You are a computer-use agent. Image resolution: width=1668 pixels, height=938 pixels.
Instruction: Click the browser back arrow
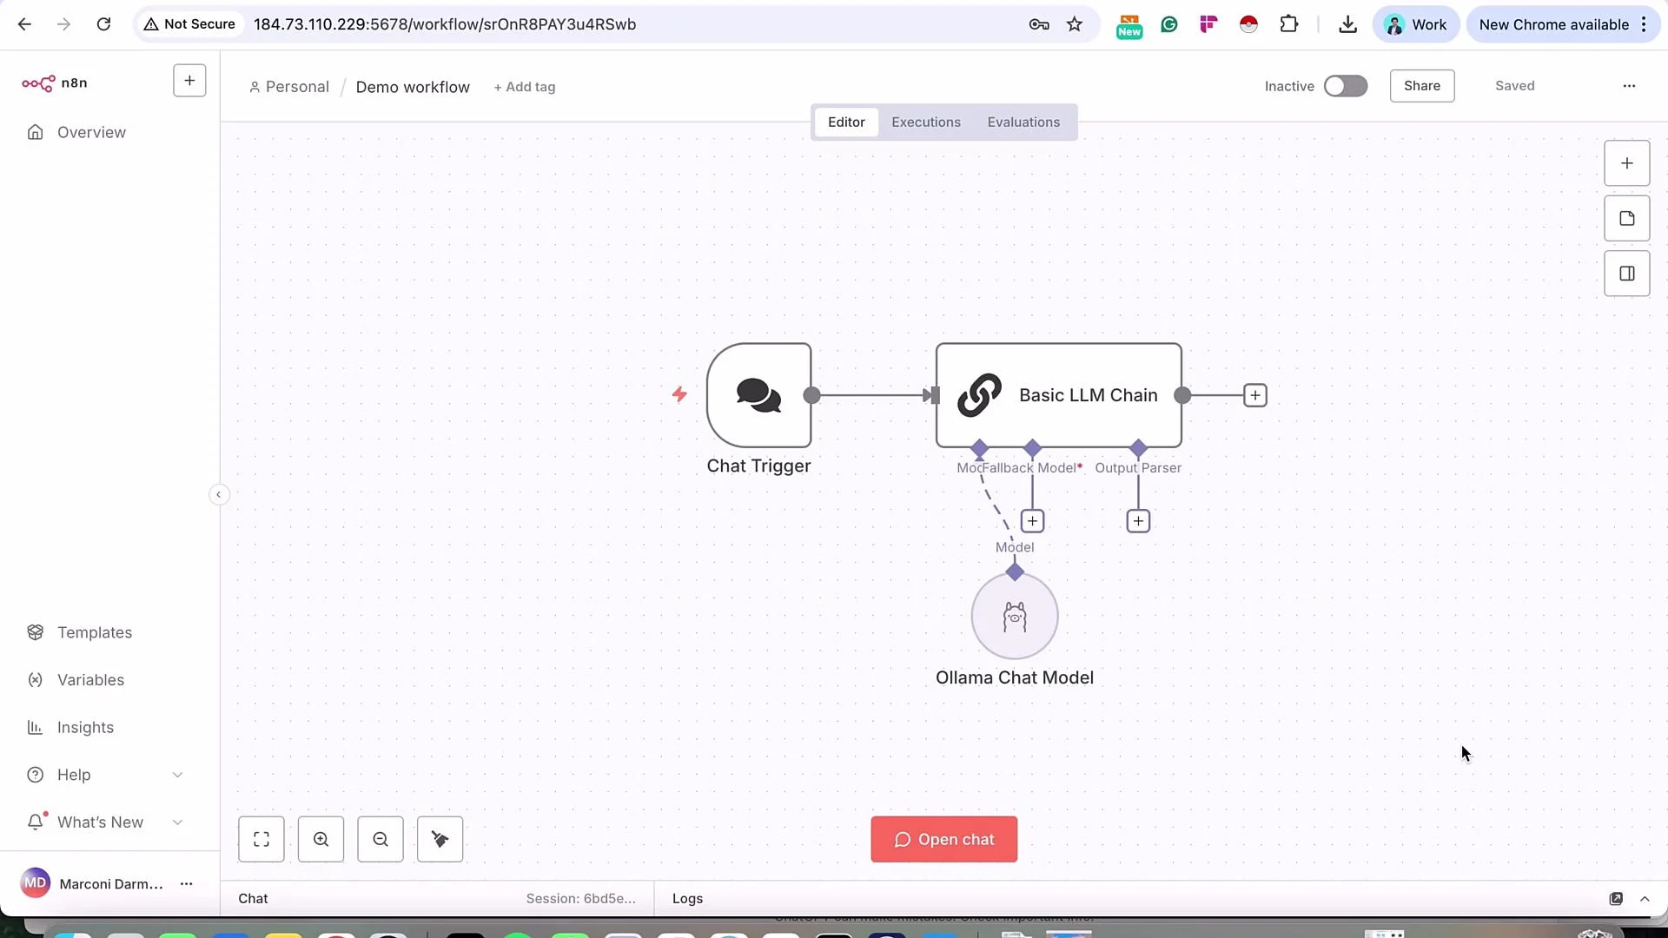(24, 24)
